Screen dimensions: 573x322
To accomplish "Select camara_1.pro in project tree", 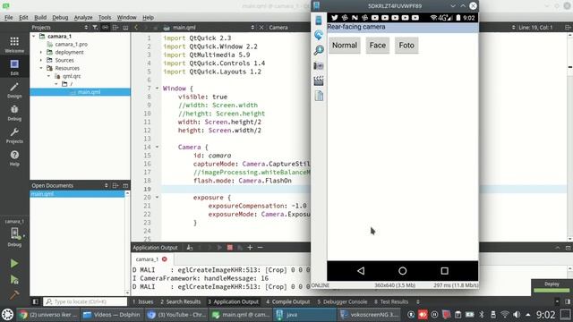I will [72, 44].
